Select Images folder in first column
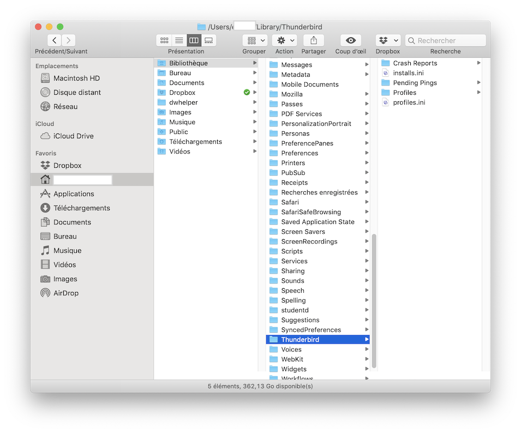521x433 pixels. (x=207, y=112)
